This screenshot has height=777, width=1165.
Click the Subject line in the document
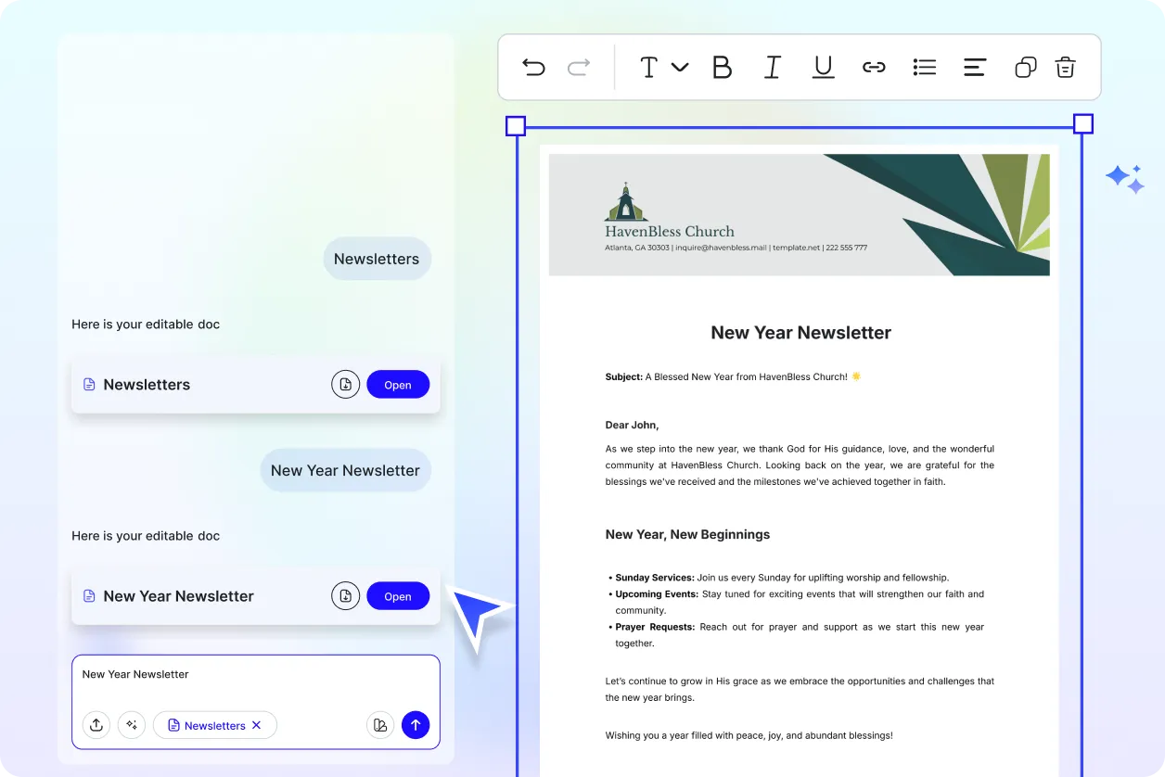click(733, 376)
